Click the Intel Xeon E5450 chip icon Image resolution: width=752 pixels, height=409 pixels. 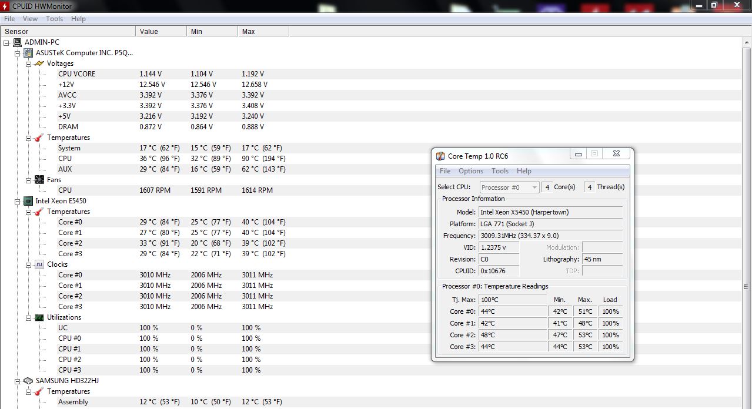click(x=28, y=201)
